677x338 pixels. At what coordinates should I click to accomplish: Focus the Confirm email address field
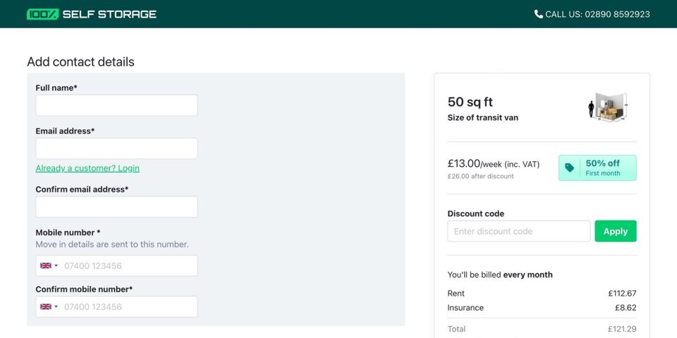coord(116,207)
